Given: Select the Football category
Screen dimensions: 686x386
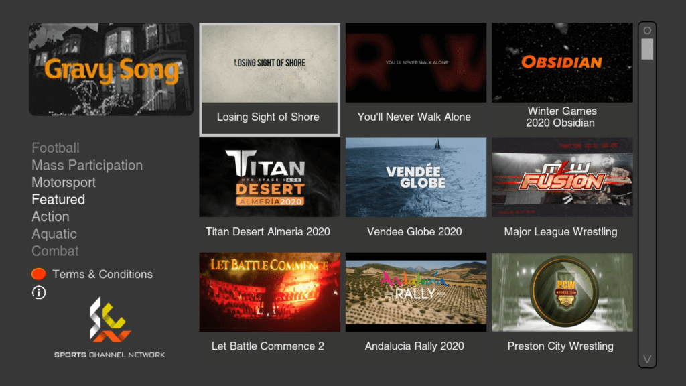Looking at the screenshot, I should pyautogui.click(x=56, y=148).
